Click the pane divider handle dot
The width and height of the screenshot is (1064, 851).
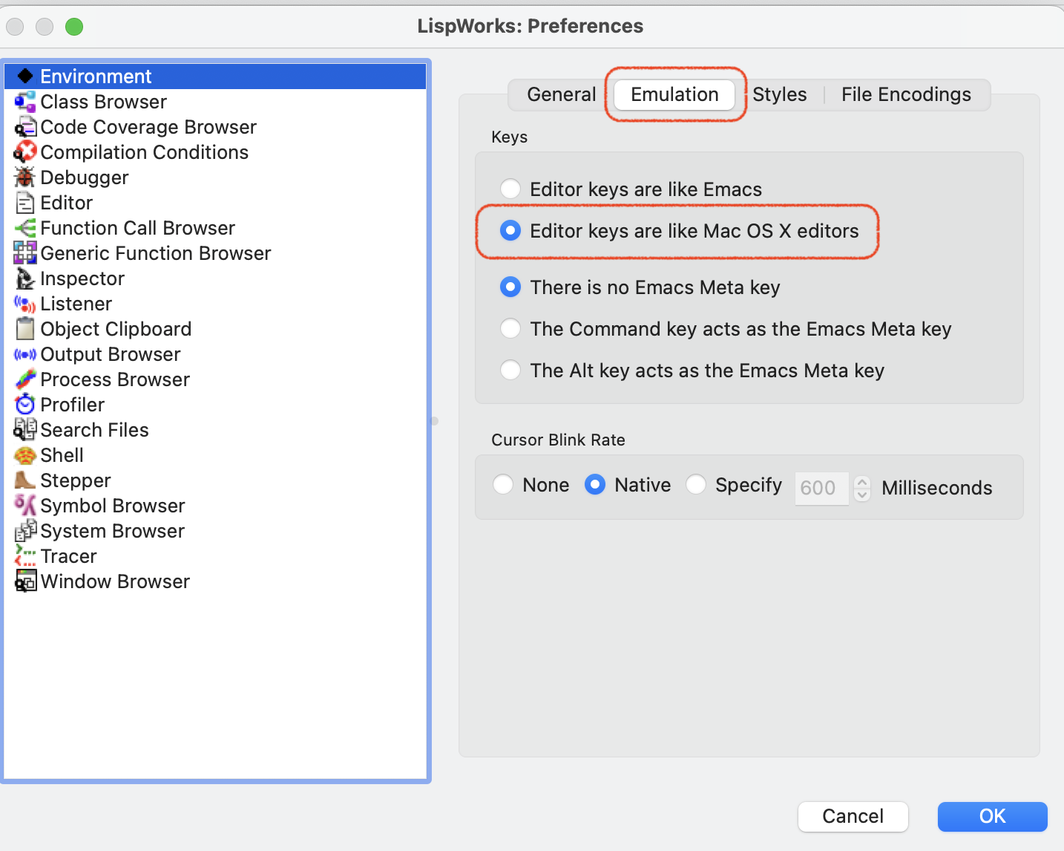tap(435, 421)
